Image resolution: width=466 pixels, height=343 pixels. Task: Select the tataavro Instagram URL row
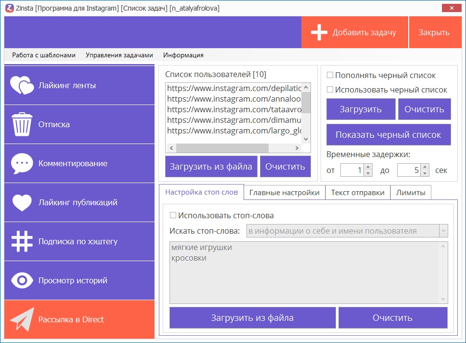[x=234, y=109]
